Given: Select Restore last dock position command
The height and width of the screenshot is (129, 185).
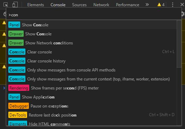Looking at the screenshot, I should coord(91,115).
